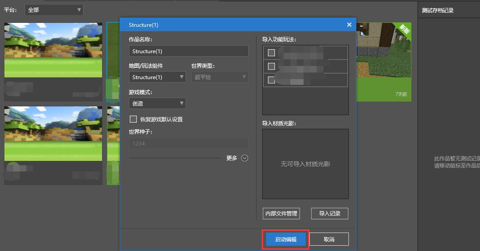Expand the 更多 options chevron
This screenshot has width=480, height=251.
tap(245, 158)
